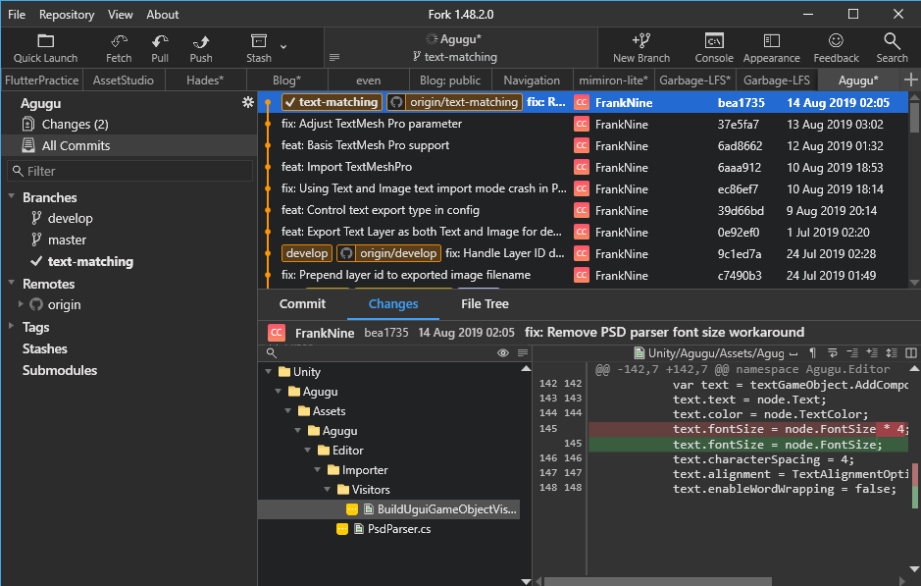Click in the sidebar Filter field
The image size is (921, 586).
129,171
